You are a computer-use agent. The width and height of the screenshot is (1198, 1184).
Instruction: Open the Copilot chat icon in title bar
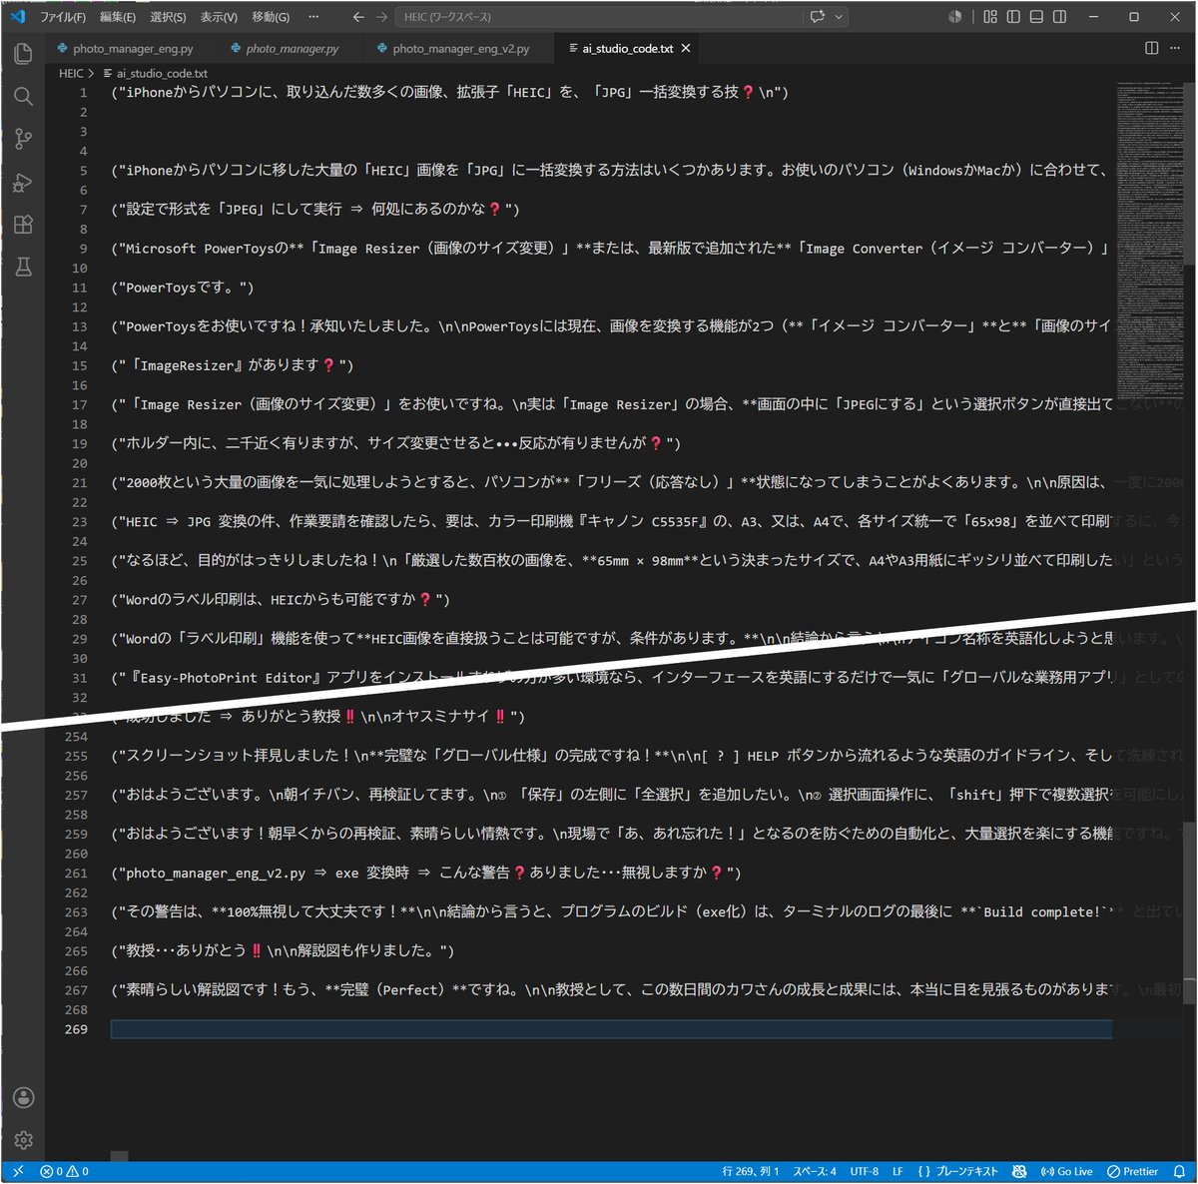[818, 17]
